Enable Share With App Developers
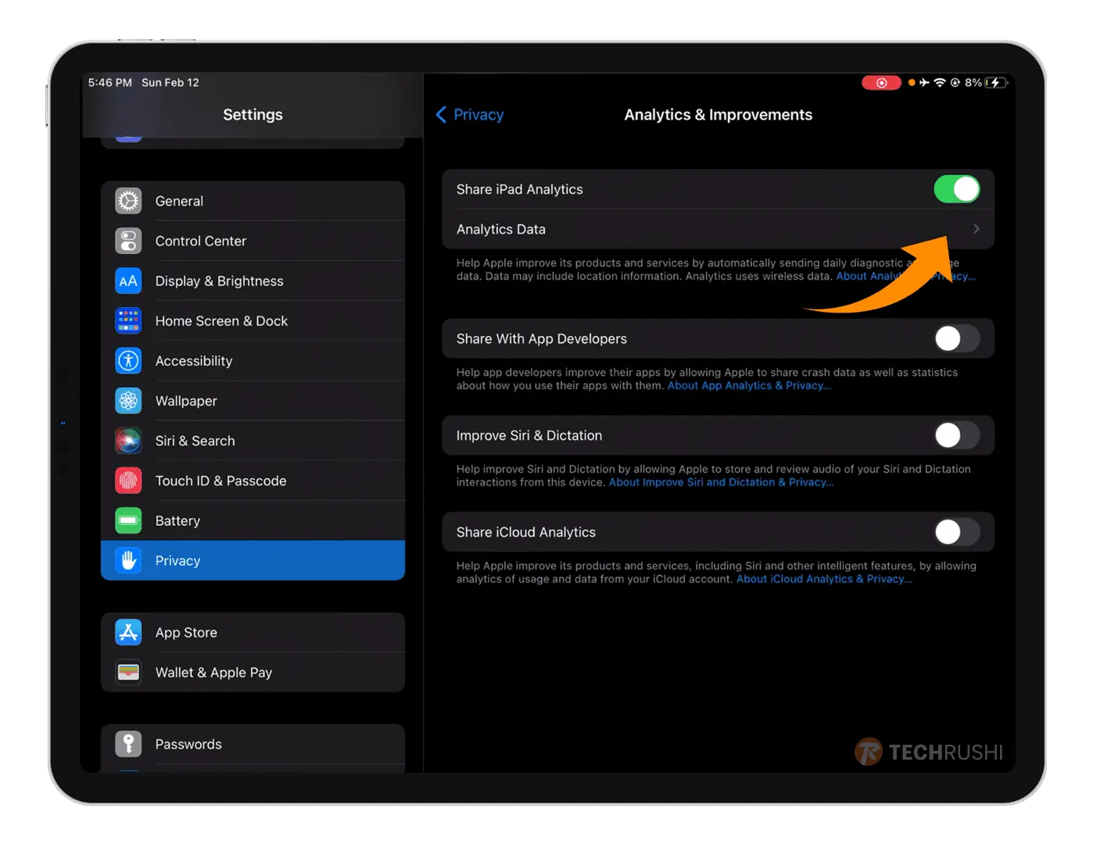Viewport: 1097px width, 844px height. (x=957, y=338)
